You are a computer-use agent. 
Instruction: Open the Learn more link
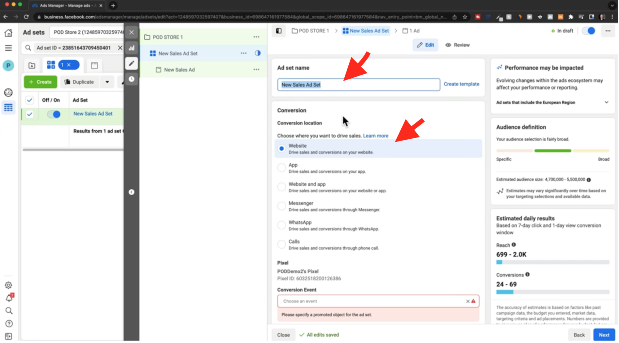coord(376,136)
